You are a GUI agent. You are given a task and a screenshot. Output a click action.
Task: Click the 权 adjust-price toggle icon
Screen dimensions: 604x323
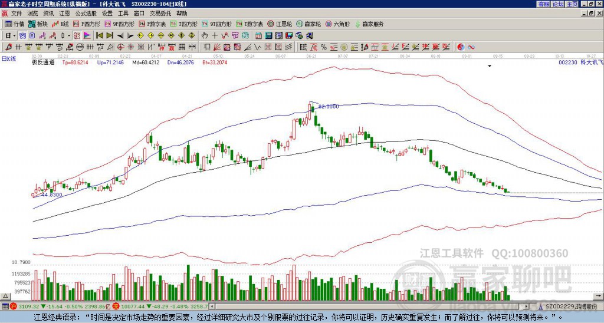(77, 36)
